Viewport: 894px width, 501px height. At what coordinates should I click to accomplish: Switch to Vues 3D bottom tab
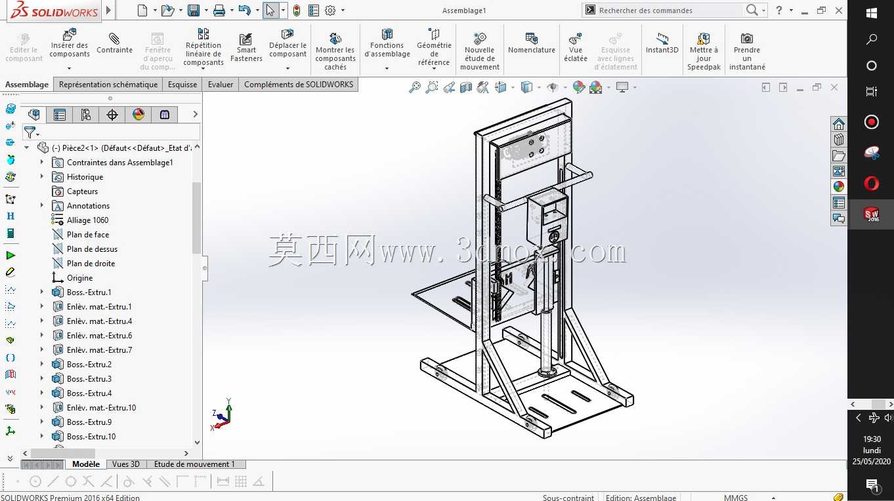click(126, 464)
